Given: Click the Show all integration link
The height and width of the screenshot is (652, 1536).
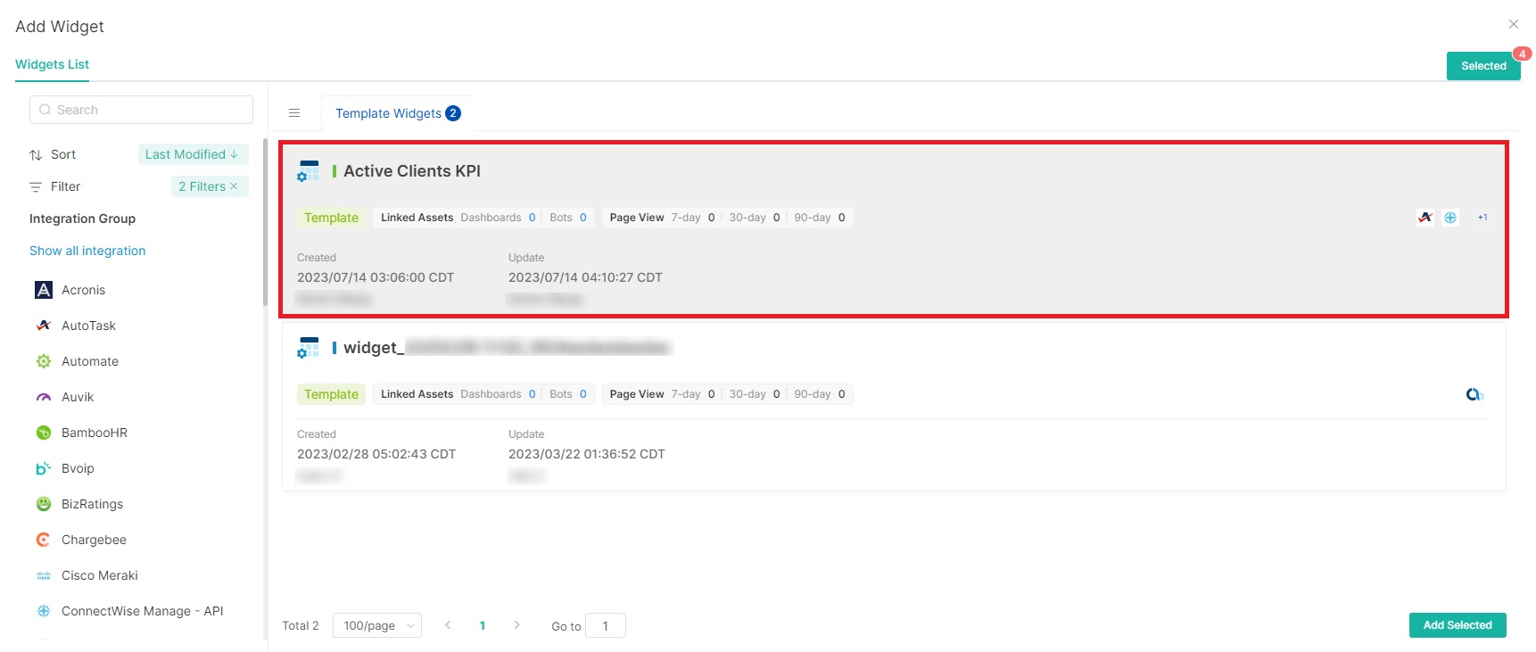Looking at the screenshot, I should tap(87, 251).
